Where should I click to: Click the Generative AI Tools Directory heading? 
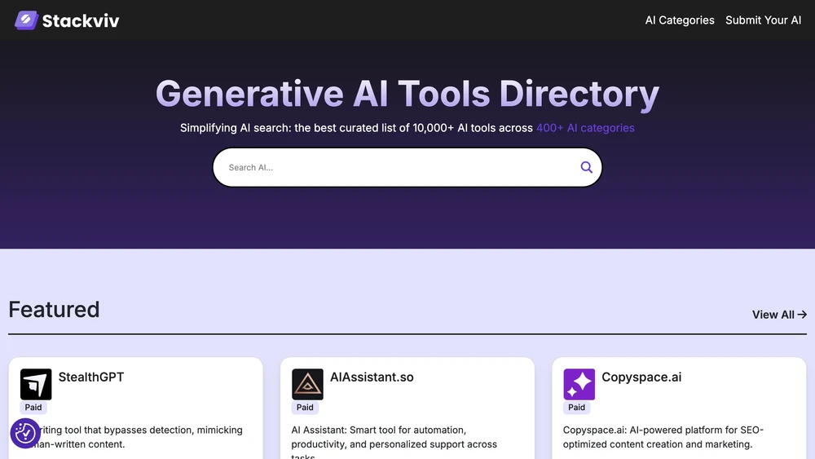point(407,94)
